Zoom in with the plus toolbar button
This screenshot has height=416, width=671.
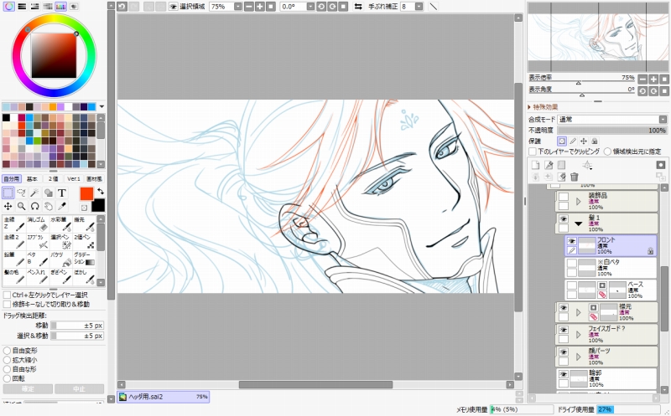[260, 7]
